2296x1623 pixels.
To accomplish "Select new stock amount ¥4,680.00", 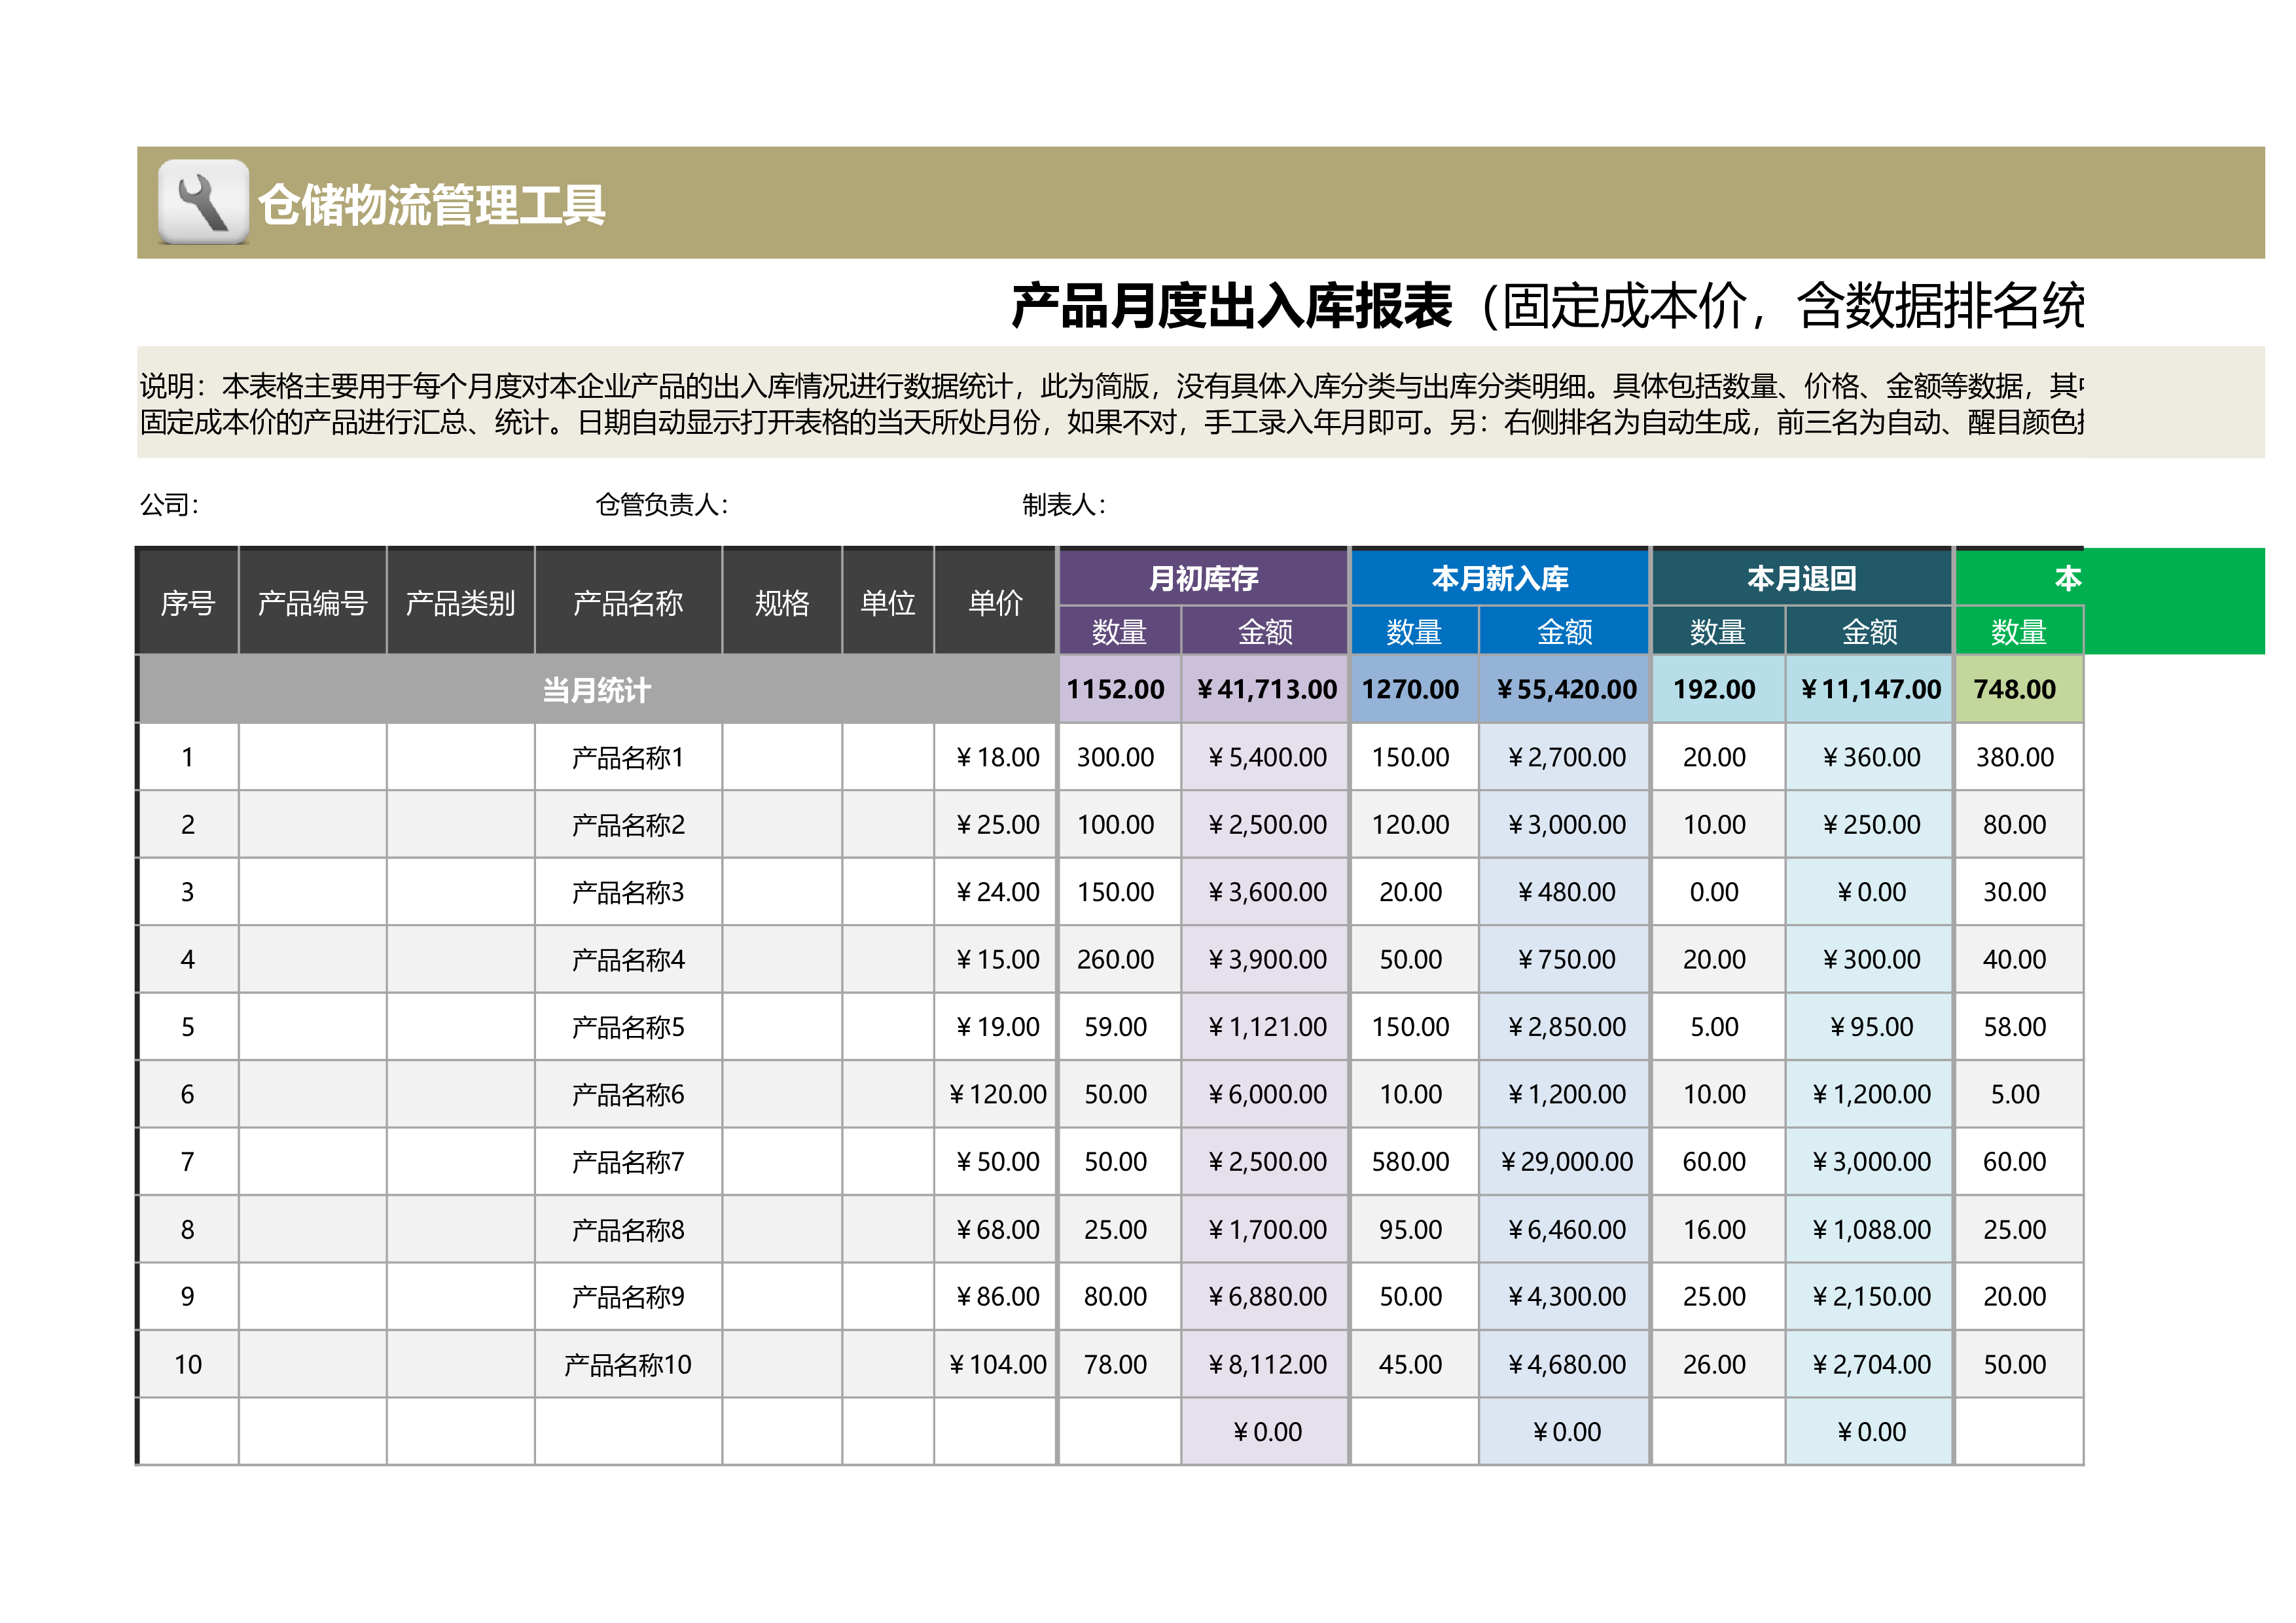I will tap(1566, 1365).
